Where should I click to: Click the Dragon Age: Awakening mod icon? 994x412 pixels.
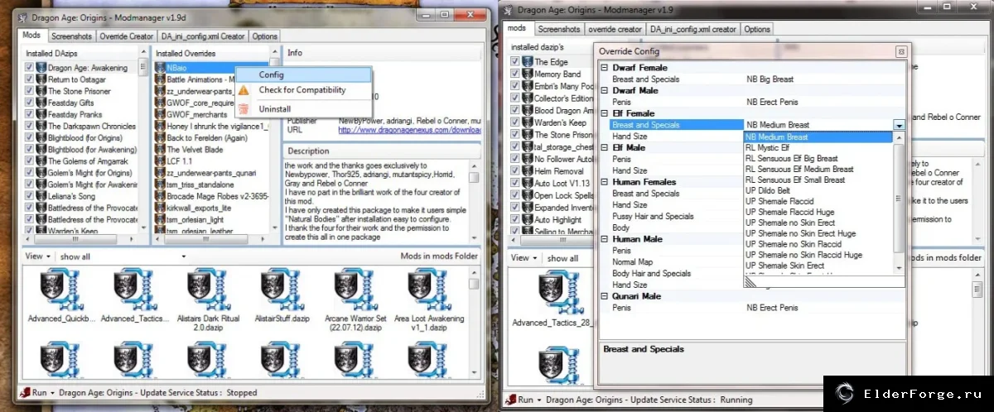pyautogui.click(x=41, y=68)
